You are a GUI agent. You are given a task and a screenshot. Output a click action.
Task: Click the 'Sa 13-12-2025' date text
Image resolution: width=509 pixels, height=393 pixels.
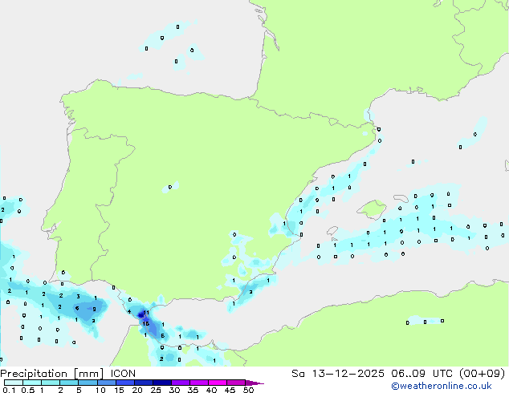pyautogui.click(x=338, y=374)
